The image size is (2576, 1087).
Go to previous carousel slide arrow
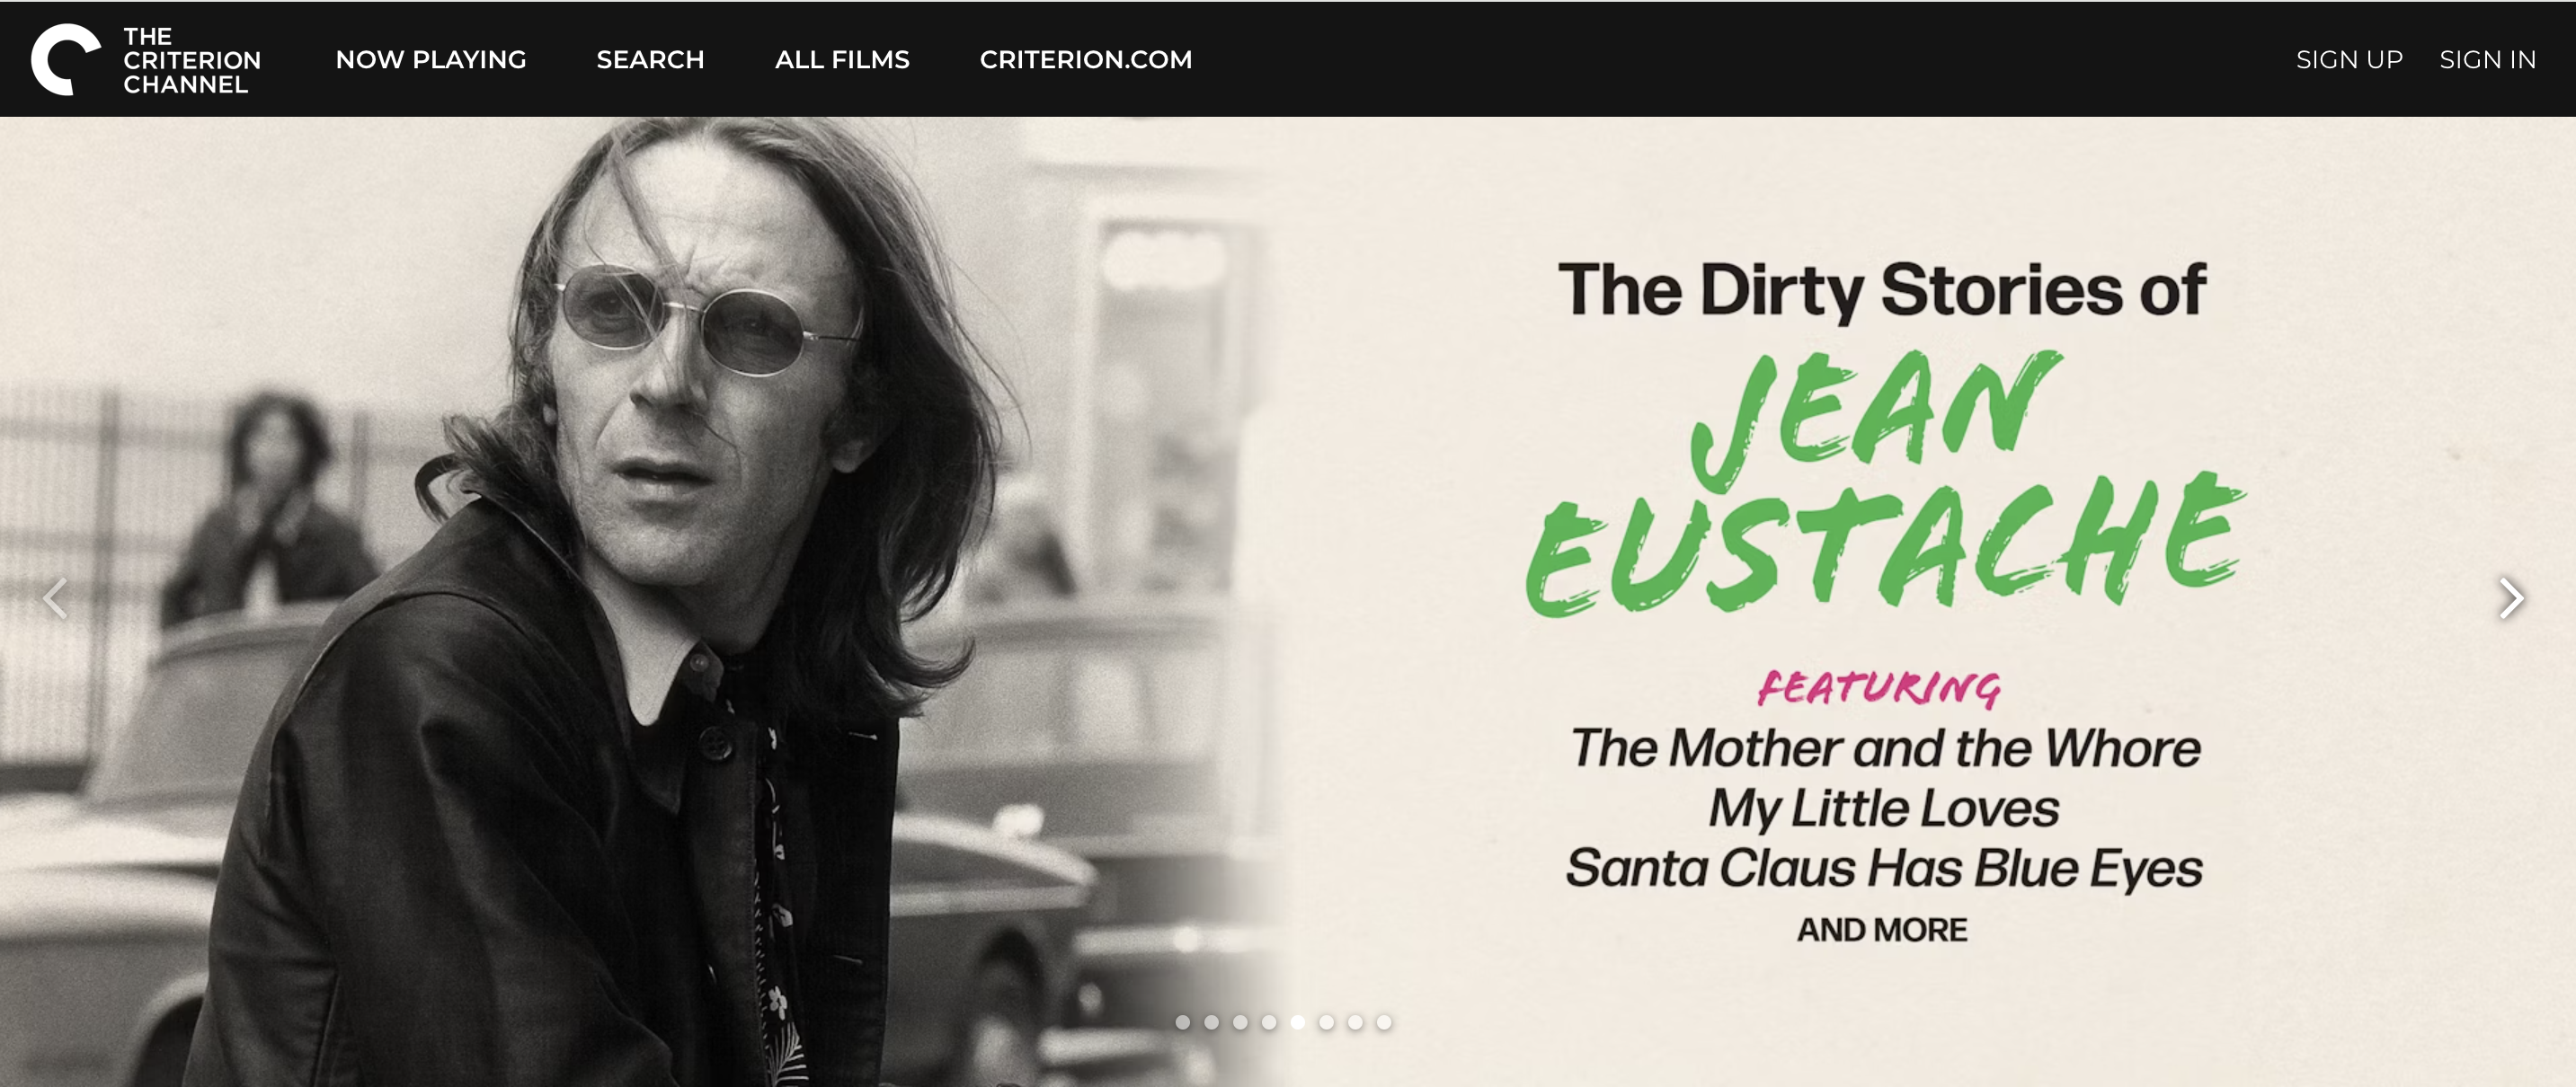pyautogui.click(x=56, y=598)
